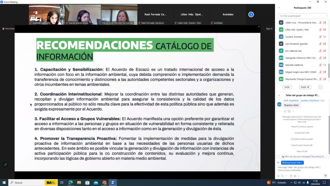Click the Mute All button

305,87
